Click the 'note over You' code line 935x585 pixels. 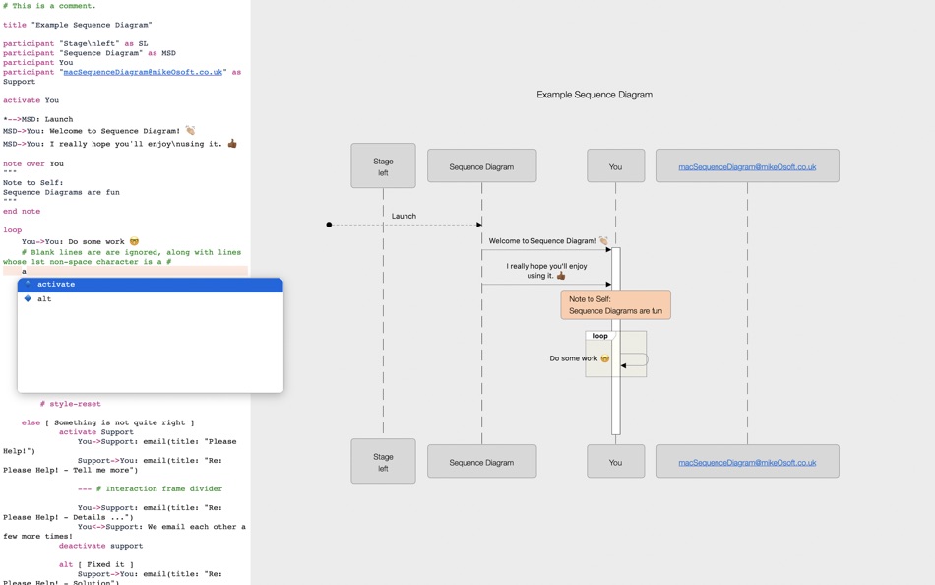pos(33,164)
